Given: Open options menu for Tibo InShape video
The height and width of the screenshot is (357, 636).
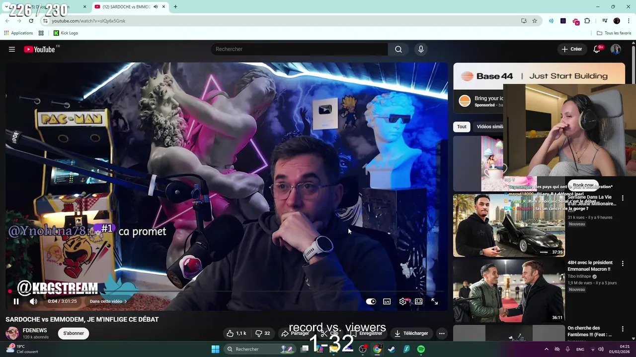Looking at the screenshot, I should tap(623, 263).
